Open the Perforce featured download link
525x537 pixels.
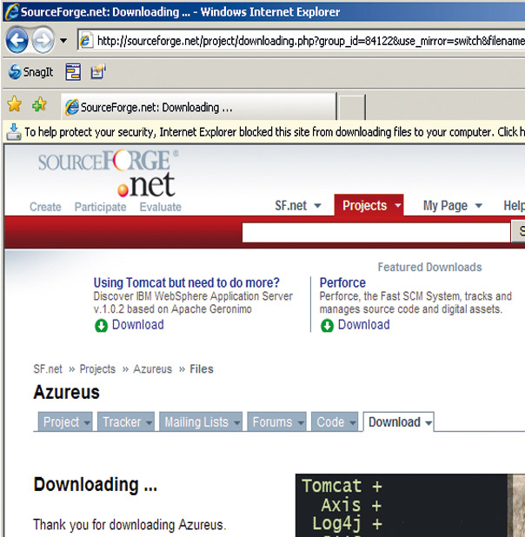coord(342,282)
